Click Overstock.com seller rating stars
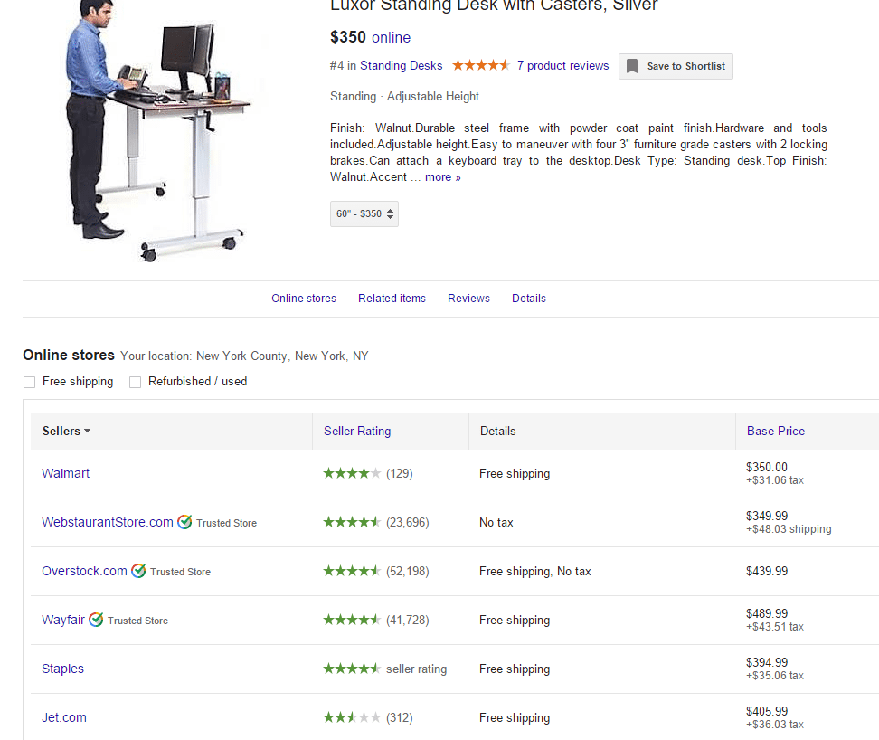This screenshot has height=740, width=879. (352, 571)
